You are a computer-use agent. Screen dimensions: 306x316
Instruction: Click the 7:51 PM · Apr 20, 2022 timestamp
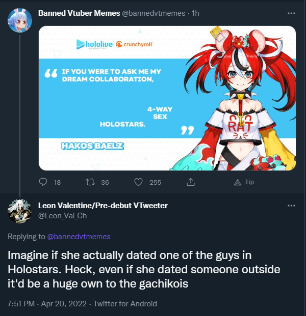coord(47,303)
